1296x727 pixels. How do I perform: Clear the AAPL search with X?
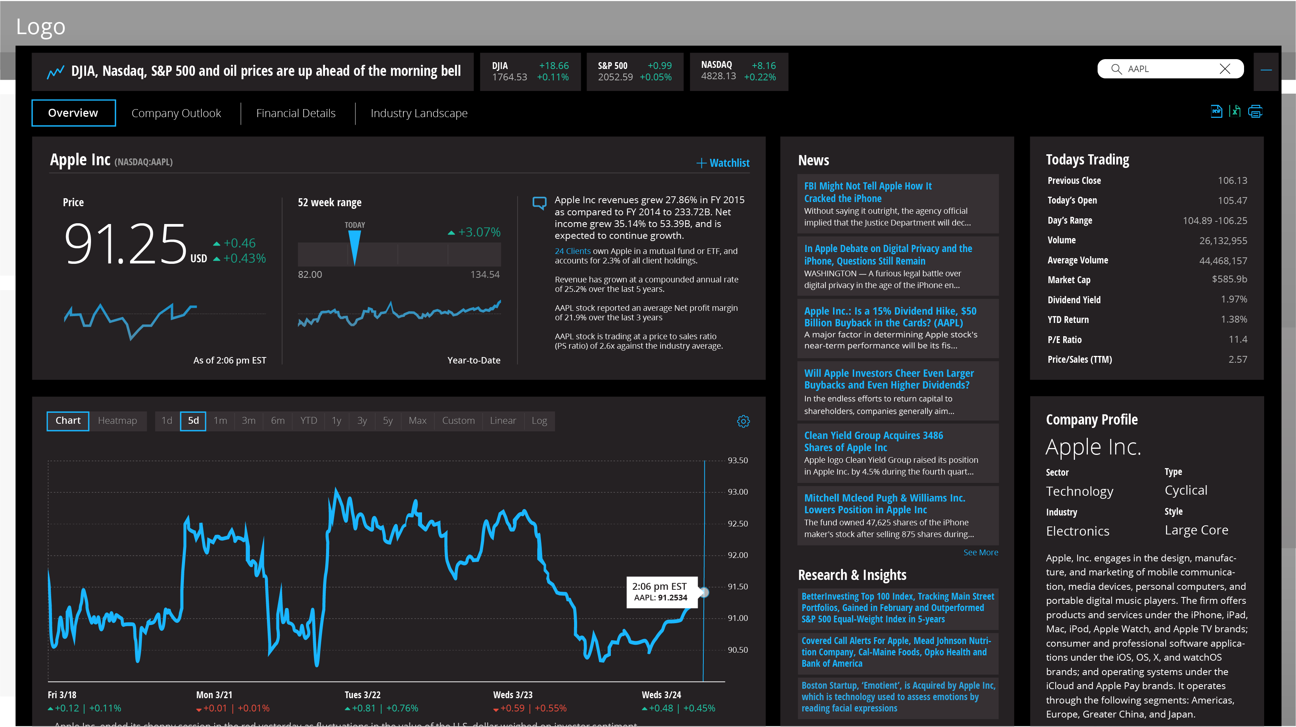coord(1225,69)
